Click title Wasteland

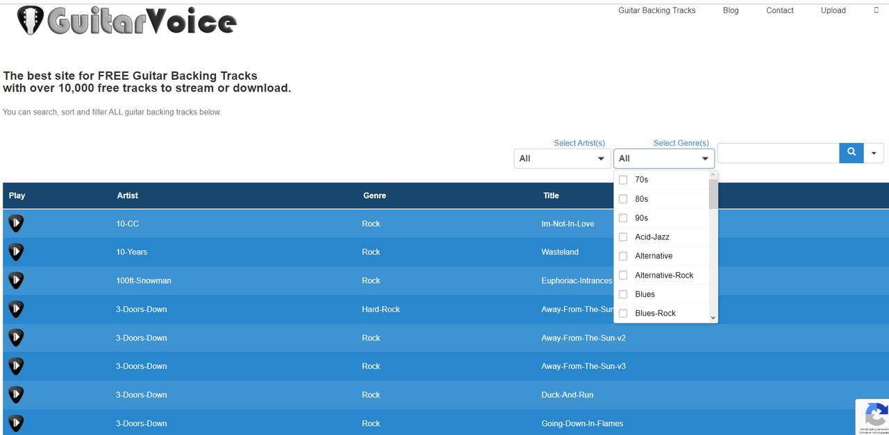(560, 252)
